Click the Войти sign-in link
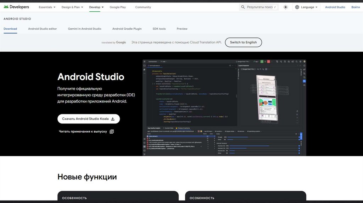Image resolution: width=363 pixels, height=203 pixels. (x=355, y=7)
